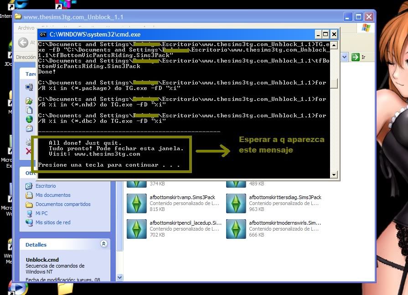The image size is (408, 295).
Task: Click cmd window scroll down arrow
Action: (334, 174)
